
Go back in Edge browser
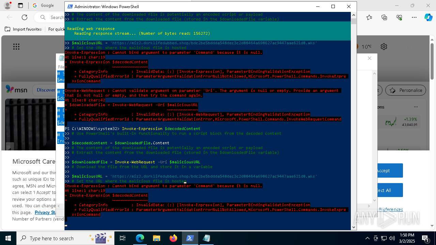(x=10, y=17)
